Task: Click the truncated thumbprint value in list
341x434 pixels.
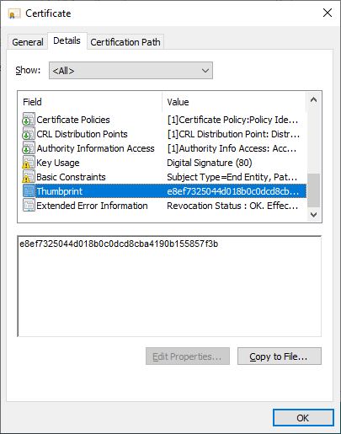Action: pos(233,191)
